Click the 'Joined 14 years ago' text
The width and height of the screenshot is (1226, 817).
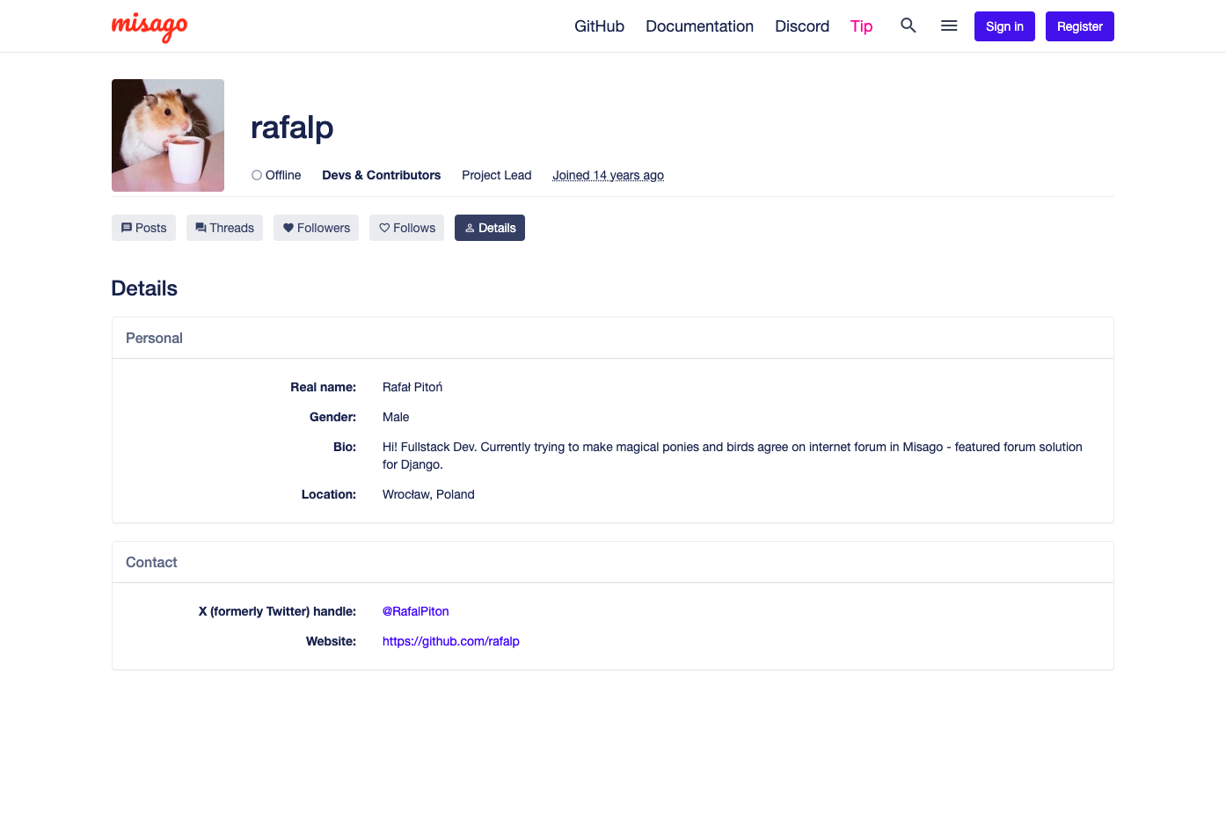click(x=608, y=175)
